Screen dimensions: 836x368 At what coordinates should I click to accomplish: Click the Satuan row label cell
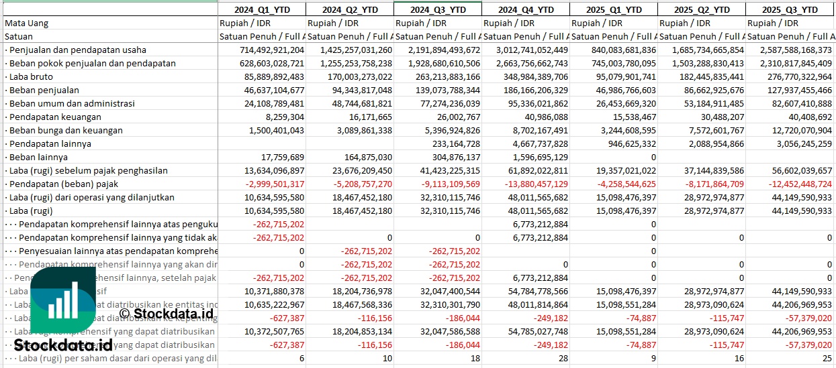point(19,36)
